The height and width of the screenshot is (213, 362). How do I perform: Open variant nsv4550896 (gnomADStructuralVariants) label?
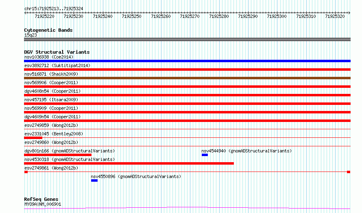click(x=136, y=176)
